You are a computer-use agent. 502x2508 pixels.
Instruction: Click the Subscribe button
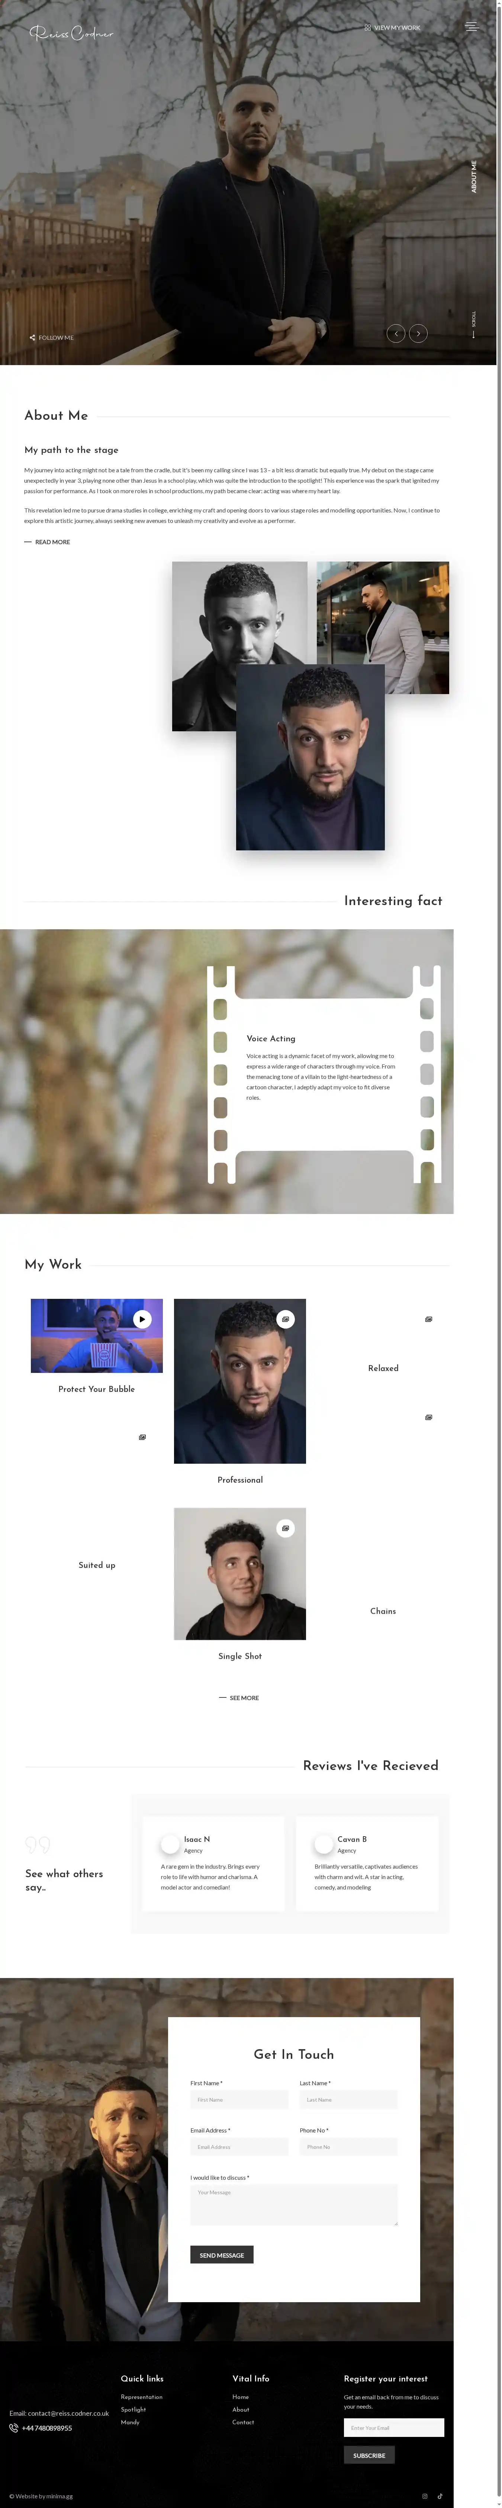[x=369, y=2456]
